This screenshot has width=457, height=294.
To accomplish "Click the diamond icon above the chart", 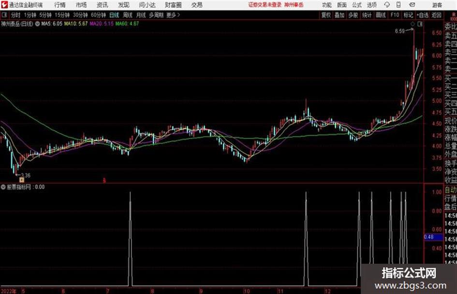I will [413, 24].
